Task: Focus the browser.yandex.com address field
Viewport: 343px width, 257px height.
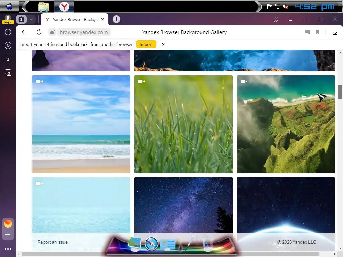Action: (83, 32)
